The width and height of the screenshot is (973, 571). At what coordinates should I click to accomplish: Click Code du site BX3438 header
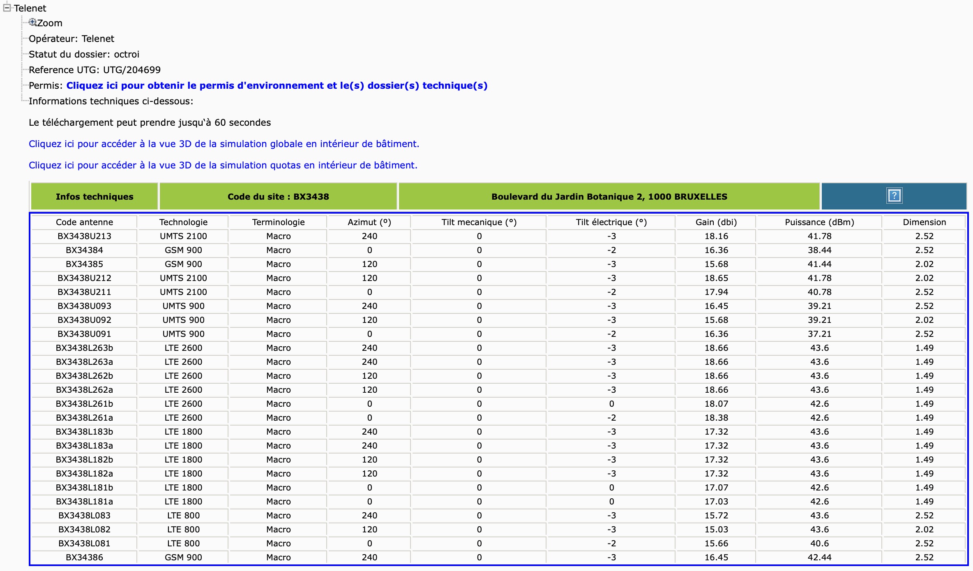(x=278, y=197)
